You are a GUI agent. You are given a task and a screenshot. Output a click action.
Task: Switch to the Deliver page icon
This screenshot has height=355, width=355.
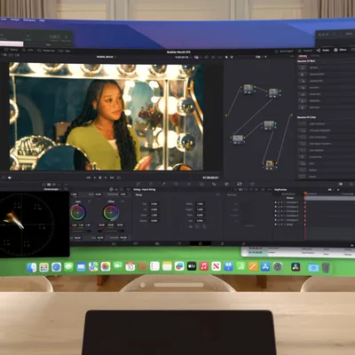pyautogui.click(x=243, y=243)
